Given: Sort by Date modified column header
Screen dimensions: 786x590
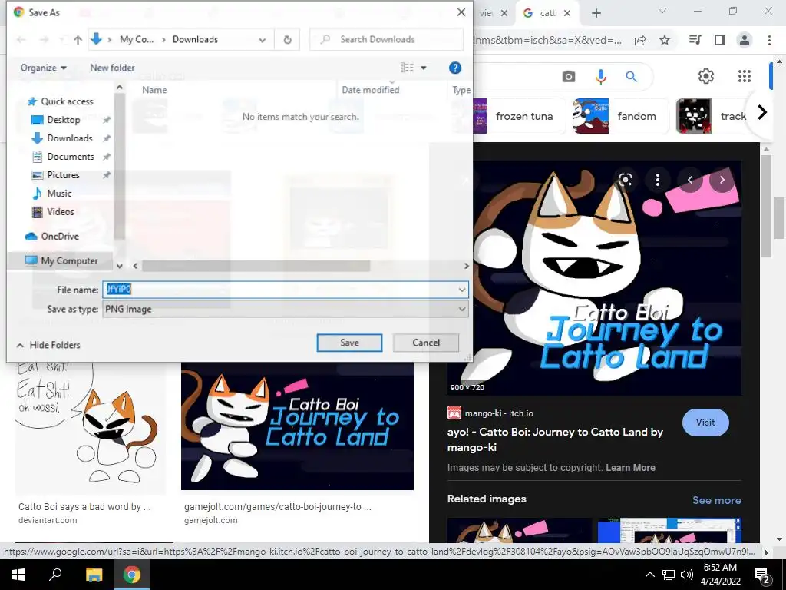Looking at the screenshot, I should pos(371,90).
